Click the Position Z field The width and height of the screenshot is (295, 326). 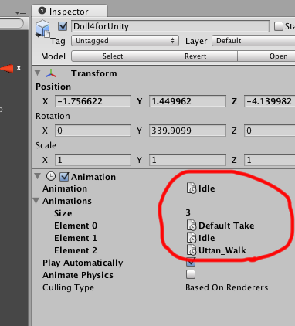pyautogui.click(x=270, y=101)
